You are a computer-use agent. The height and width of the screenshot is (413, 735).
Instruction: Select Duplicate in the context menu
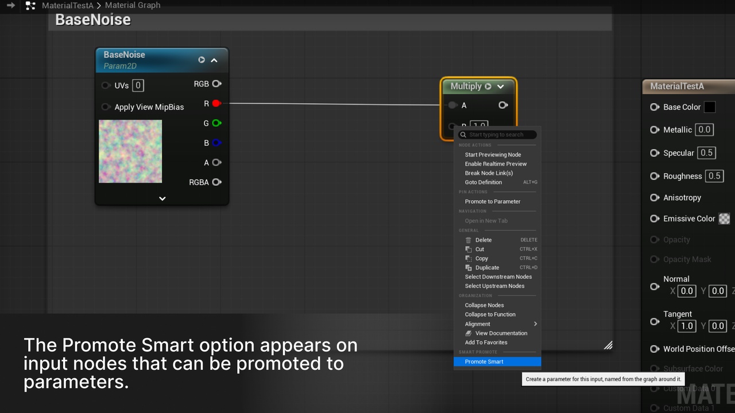497,268
